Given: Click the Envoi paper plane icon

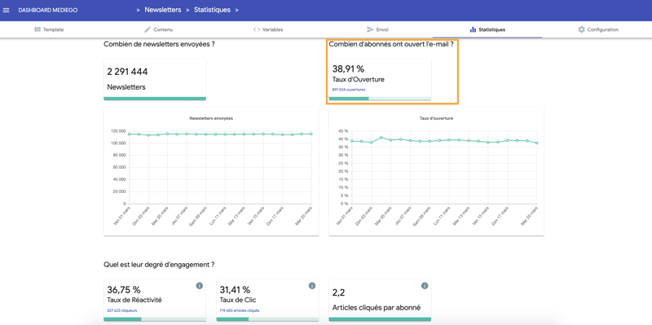Looking at the screenshot, I should pos(370,29).
